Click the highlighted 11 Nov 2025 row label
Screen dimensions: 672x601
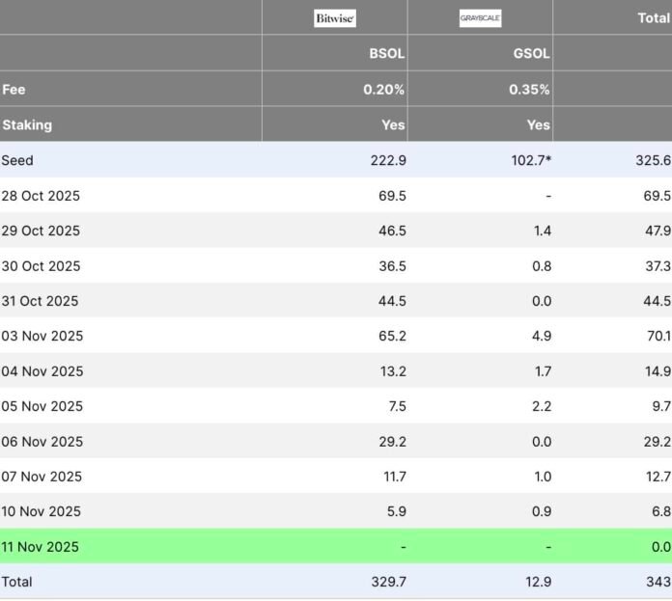point(41,547)
